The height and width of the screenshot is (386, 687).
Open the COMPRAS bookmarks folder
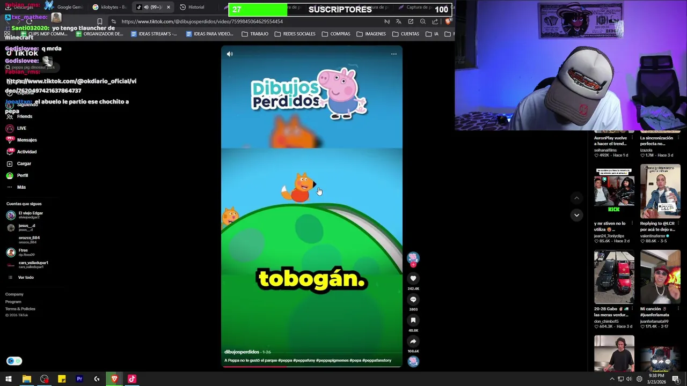336,34
